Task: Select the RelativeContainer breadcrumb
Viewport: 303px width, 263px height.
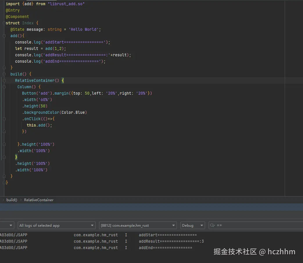Action: pos(39,200)
